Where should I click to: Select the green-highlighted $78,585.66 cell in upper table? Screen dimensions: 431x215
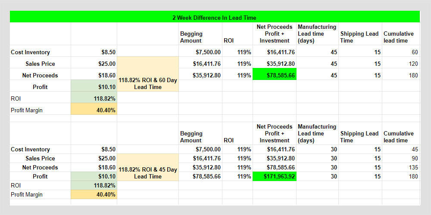point(274,75)
